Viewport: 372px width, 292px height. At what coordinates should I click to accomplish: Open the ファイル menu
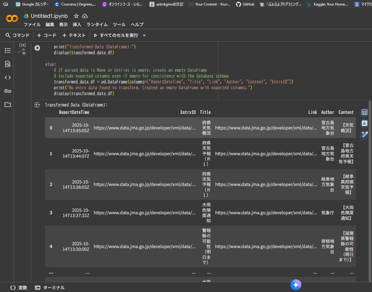(32, 24)
